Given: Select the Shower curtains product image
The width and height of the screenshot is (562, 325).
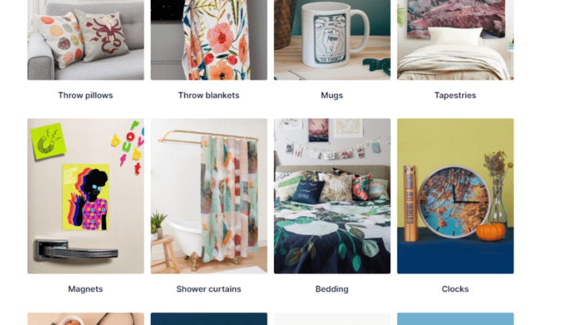Looking at the screenshot, I should (x=209, y=196).
